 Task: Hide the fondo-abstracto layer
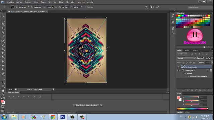179,67
